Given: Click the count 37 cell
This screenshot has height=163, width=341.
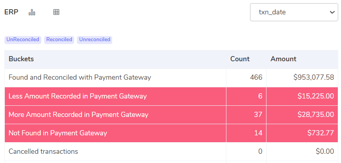Looking at the screenshot, I should coord(258,115).
